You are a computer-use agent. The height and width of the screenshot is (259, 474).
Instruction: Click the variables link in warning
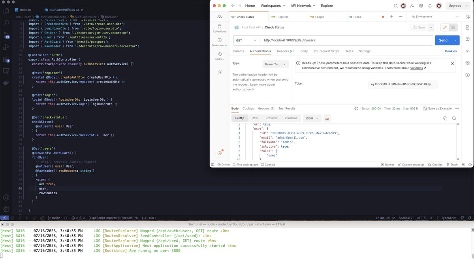pos(416,68)
